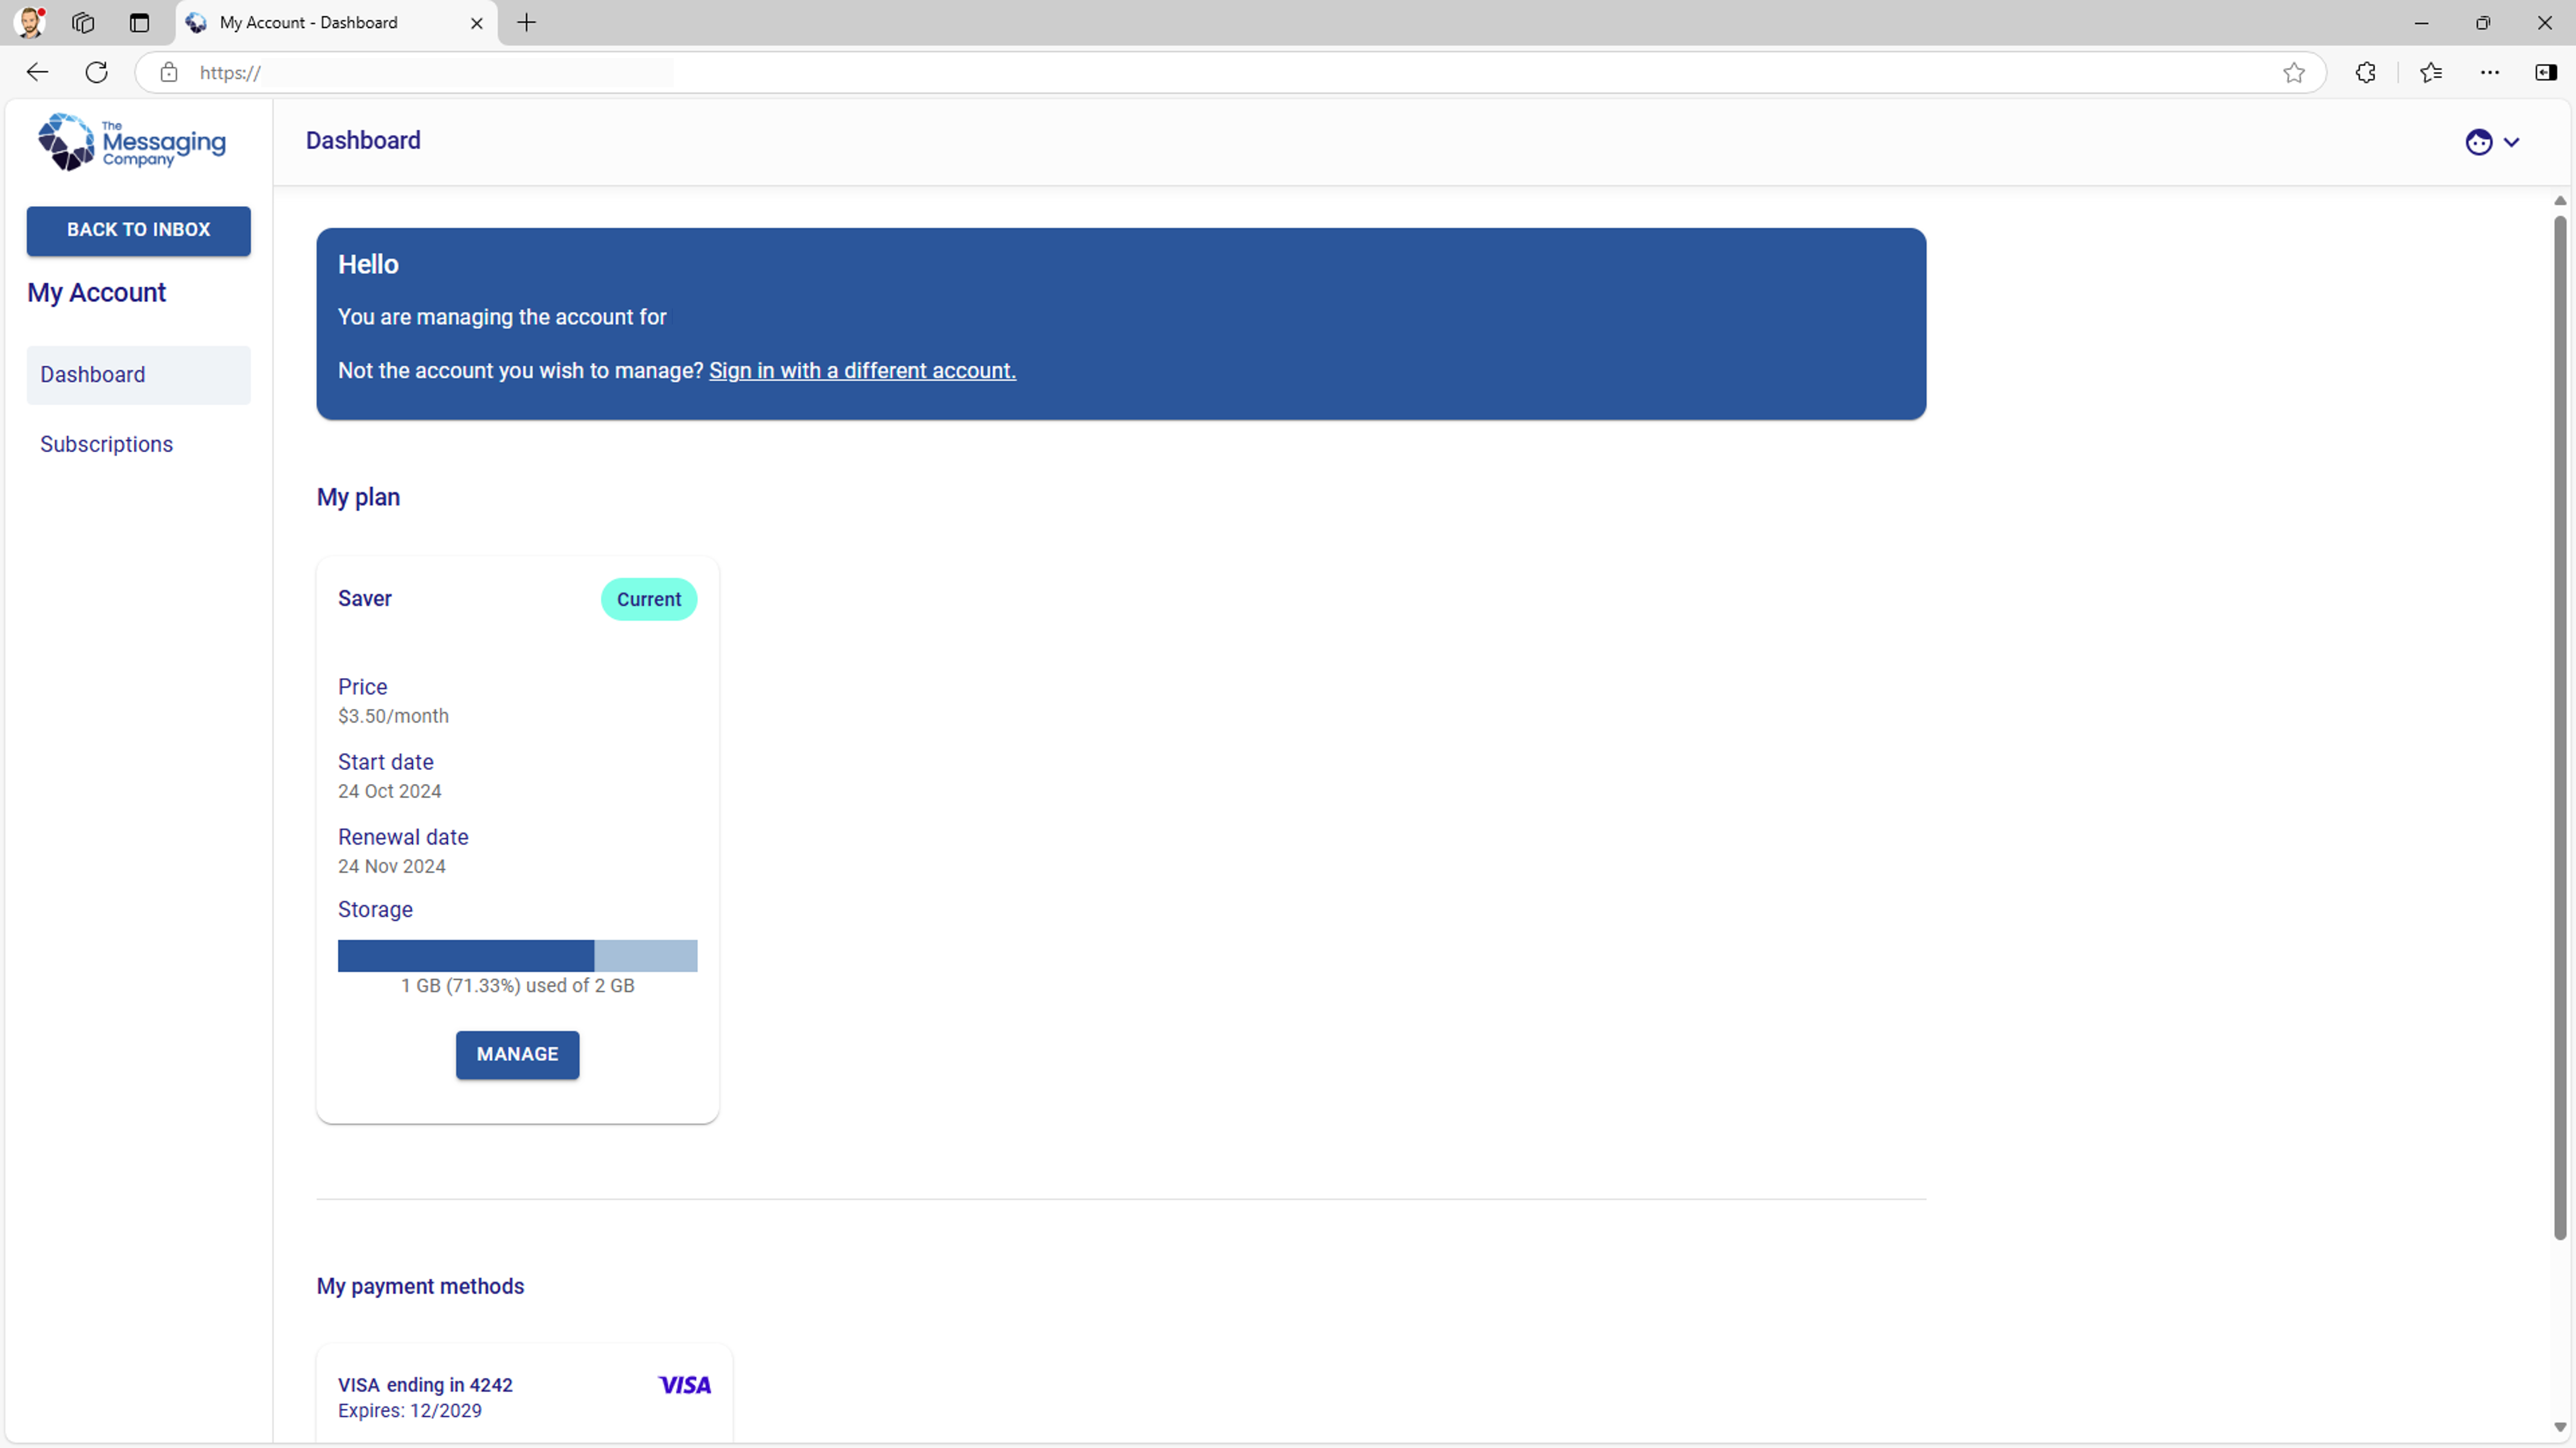The height and width of the screenshot is (1448, 2576).
Task: Click the '24 Oct 2024' start date
Action: coord(390,792)
